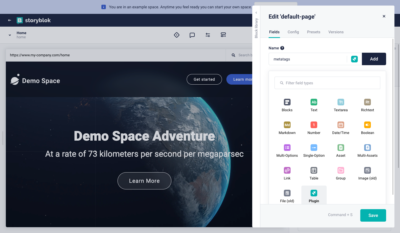Click the large Learn More hero button
The width and height of the screenshot is (400, 233).
(144, 181)
